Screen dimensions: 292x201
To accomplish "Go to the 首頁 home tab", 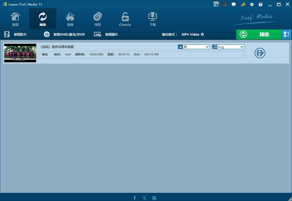I will [x=15, y=19].
